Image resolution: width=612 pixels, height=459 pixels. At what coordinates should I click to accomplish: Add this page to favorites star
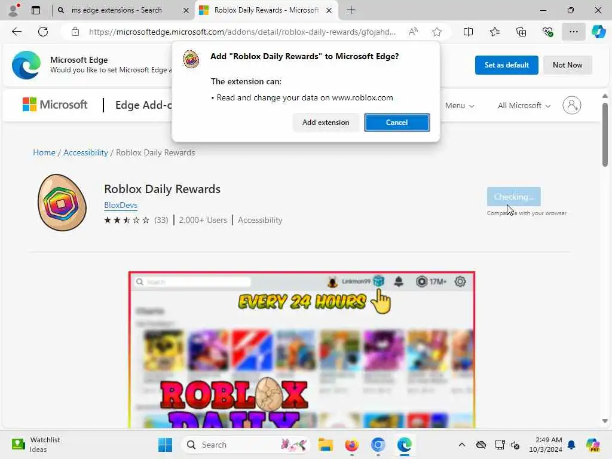pos(437,32)
